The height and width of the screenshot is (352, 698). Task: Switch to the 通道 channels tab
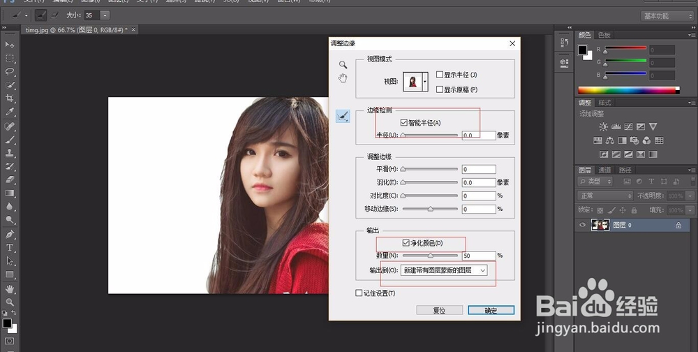604,170
